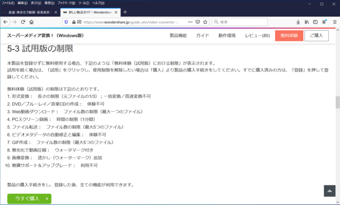
Task: View レビュー(80) reviews
Action: [x=257, y=35]
